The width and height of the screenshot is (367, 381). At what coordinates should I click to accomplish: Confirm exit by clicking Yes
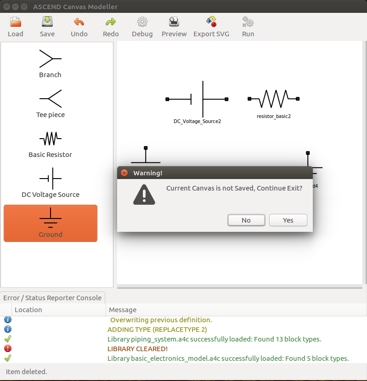pyautogui.click(x=288, y=220)
